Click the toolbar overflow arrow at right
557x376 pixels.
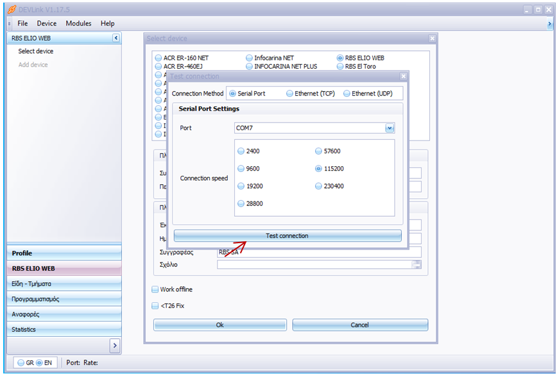pyautogui.click(x=550, y=24)
